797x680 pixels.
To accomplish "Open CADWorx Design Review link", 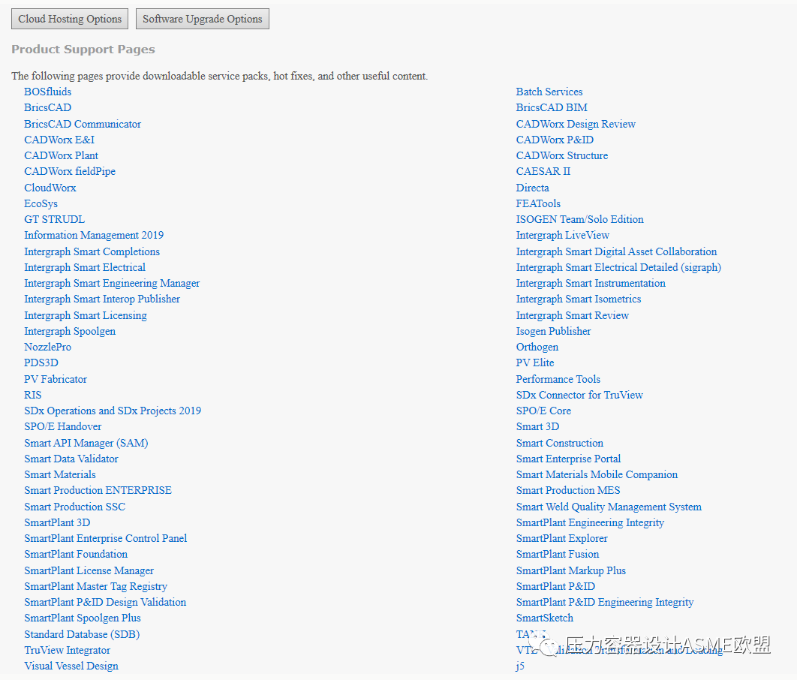I will pyautogui.click(x=576, y=124).
